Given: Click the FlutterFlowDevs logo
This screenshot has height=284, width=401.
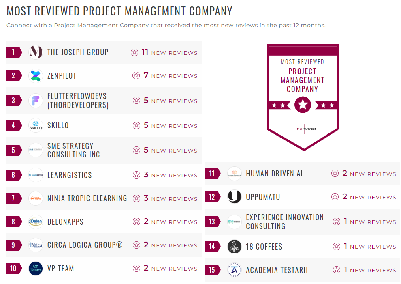Looking at the screenshot, I should (36, 100).
